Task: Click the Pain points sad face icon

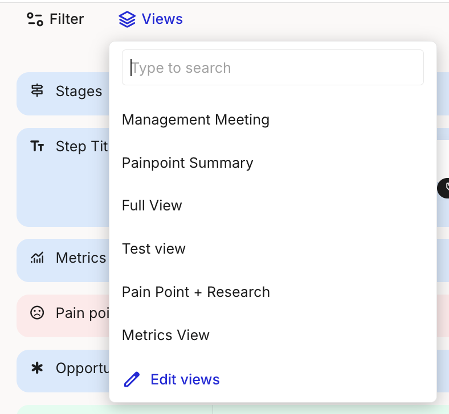Action: (37, 313)
